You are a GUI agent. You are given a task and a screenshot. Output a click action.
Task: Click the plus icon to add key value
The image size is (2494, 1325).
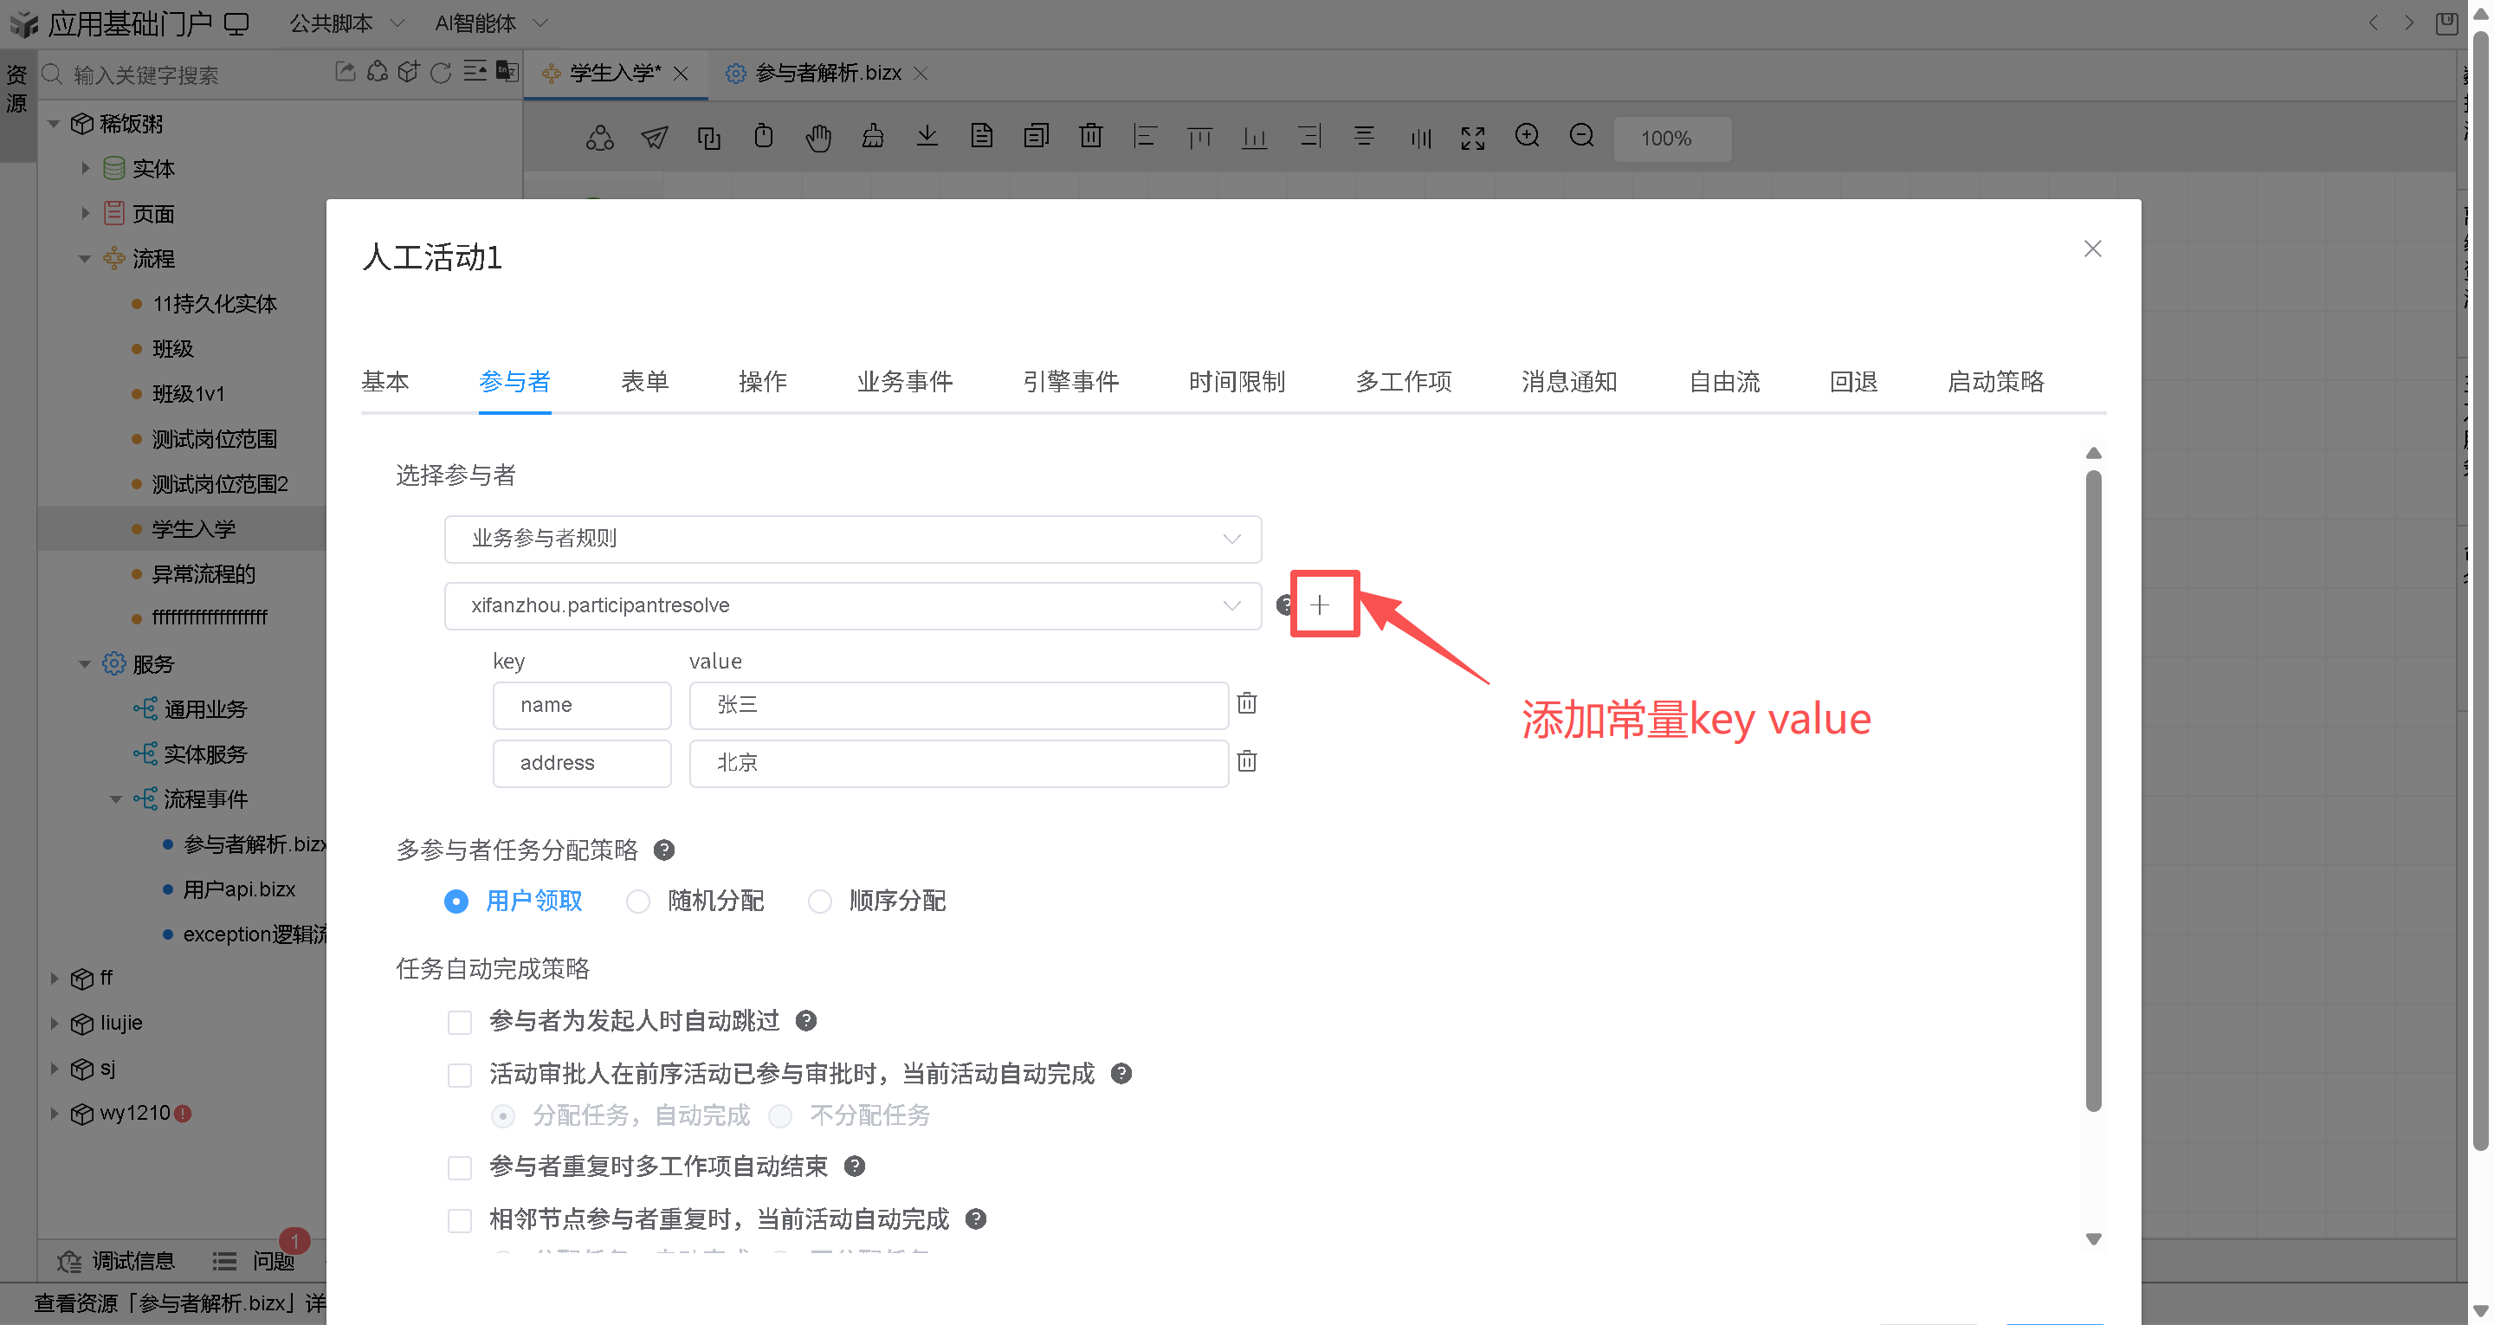[x=1319, y=605]
